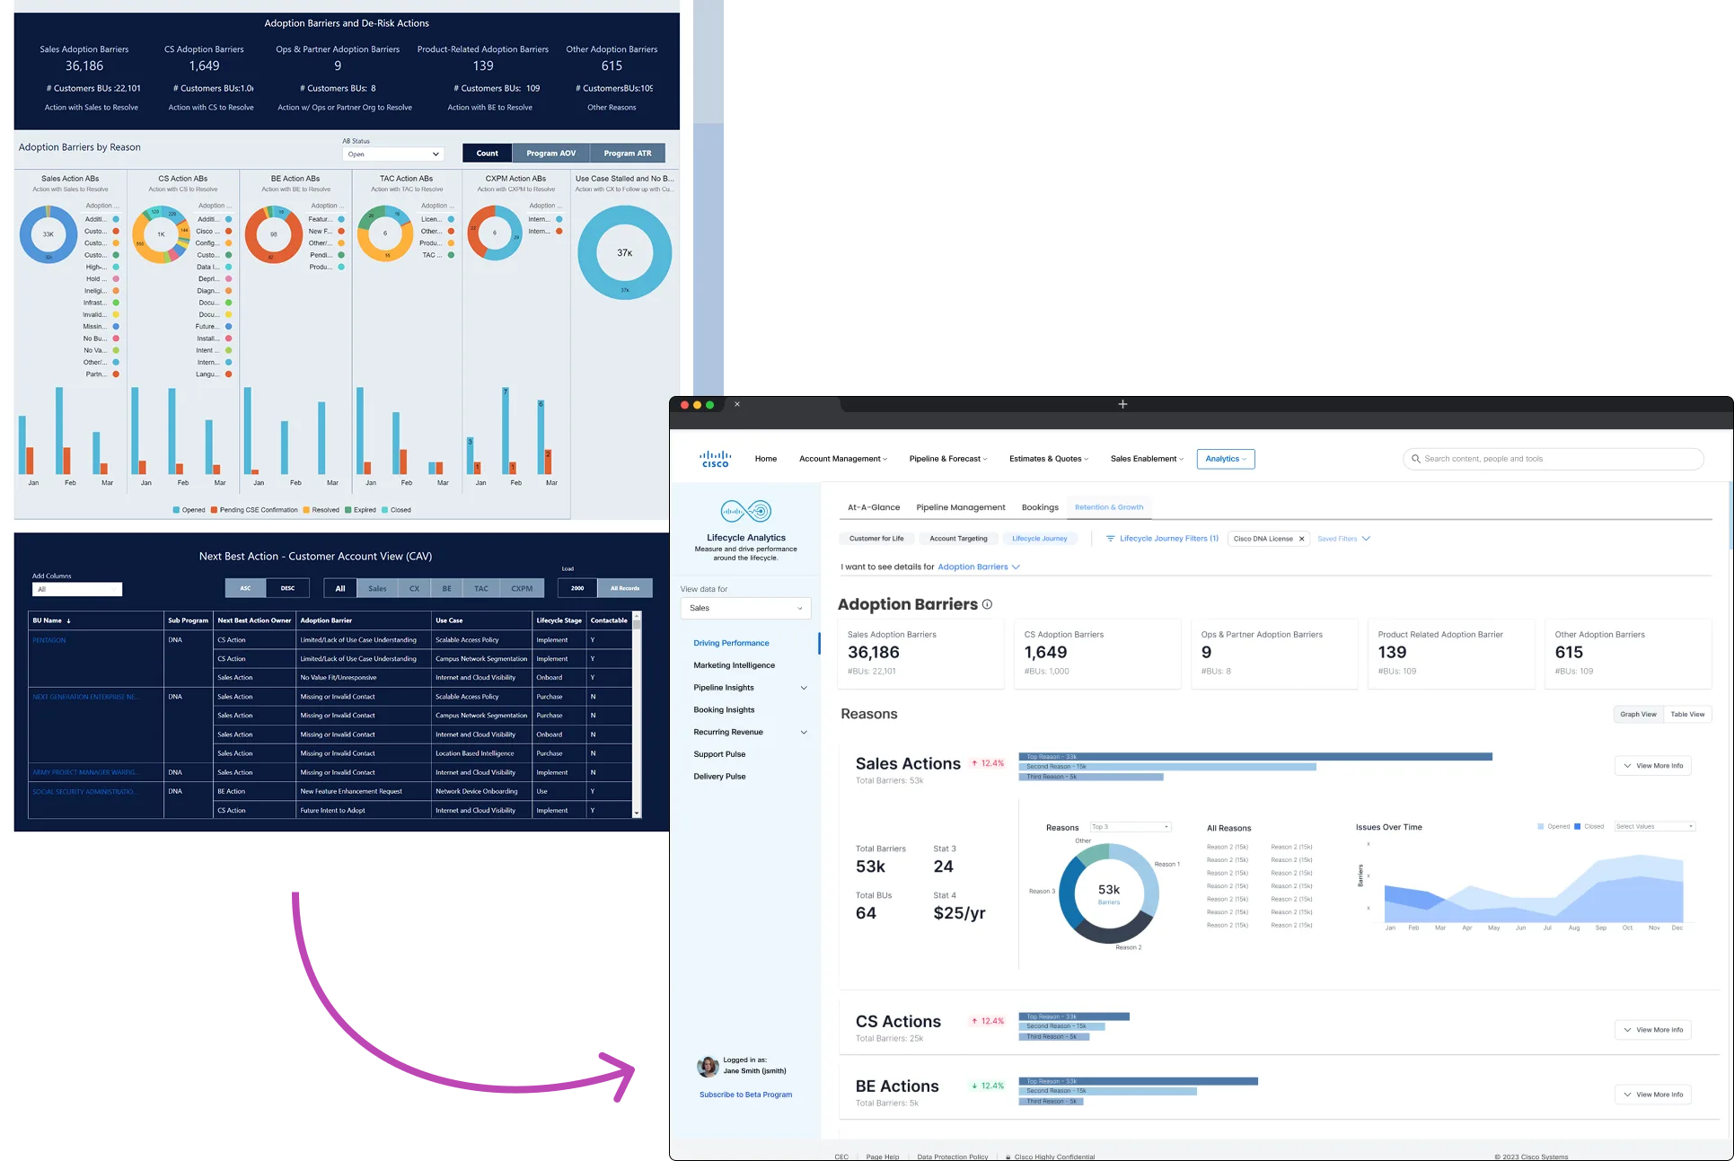This screenshot has width=1734, height=1161.
Task: Click Jane Smith's profile avatar
Action: (708, 1066)
